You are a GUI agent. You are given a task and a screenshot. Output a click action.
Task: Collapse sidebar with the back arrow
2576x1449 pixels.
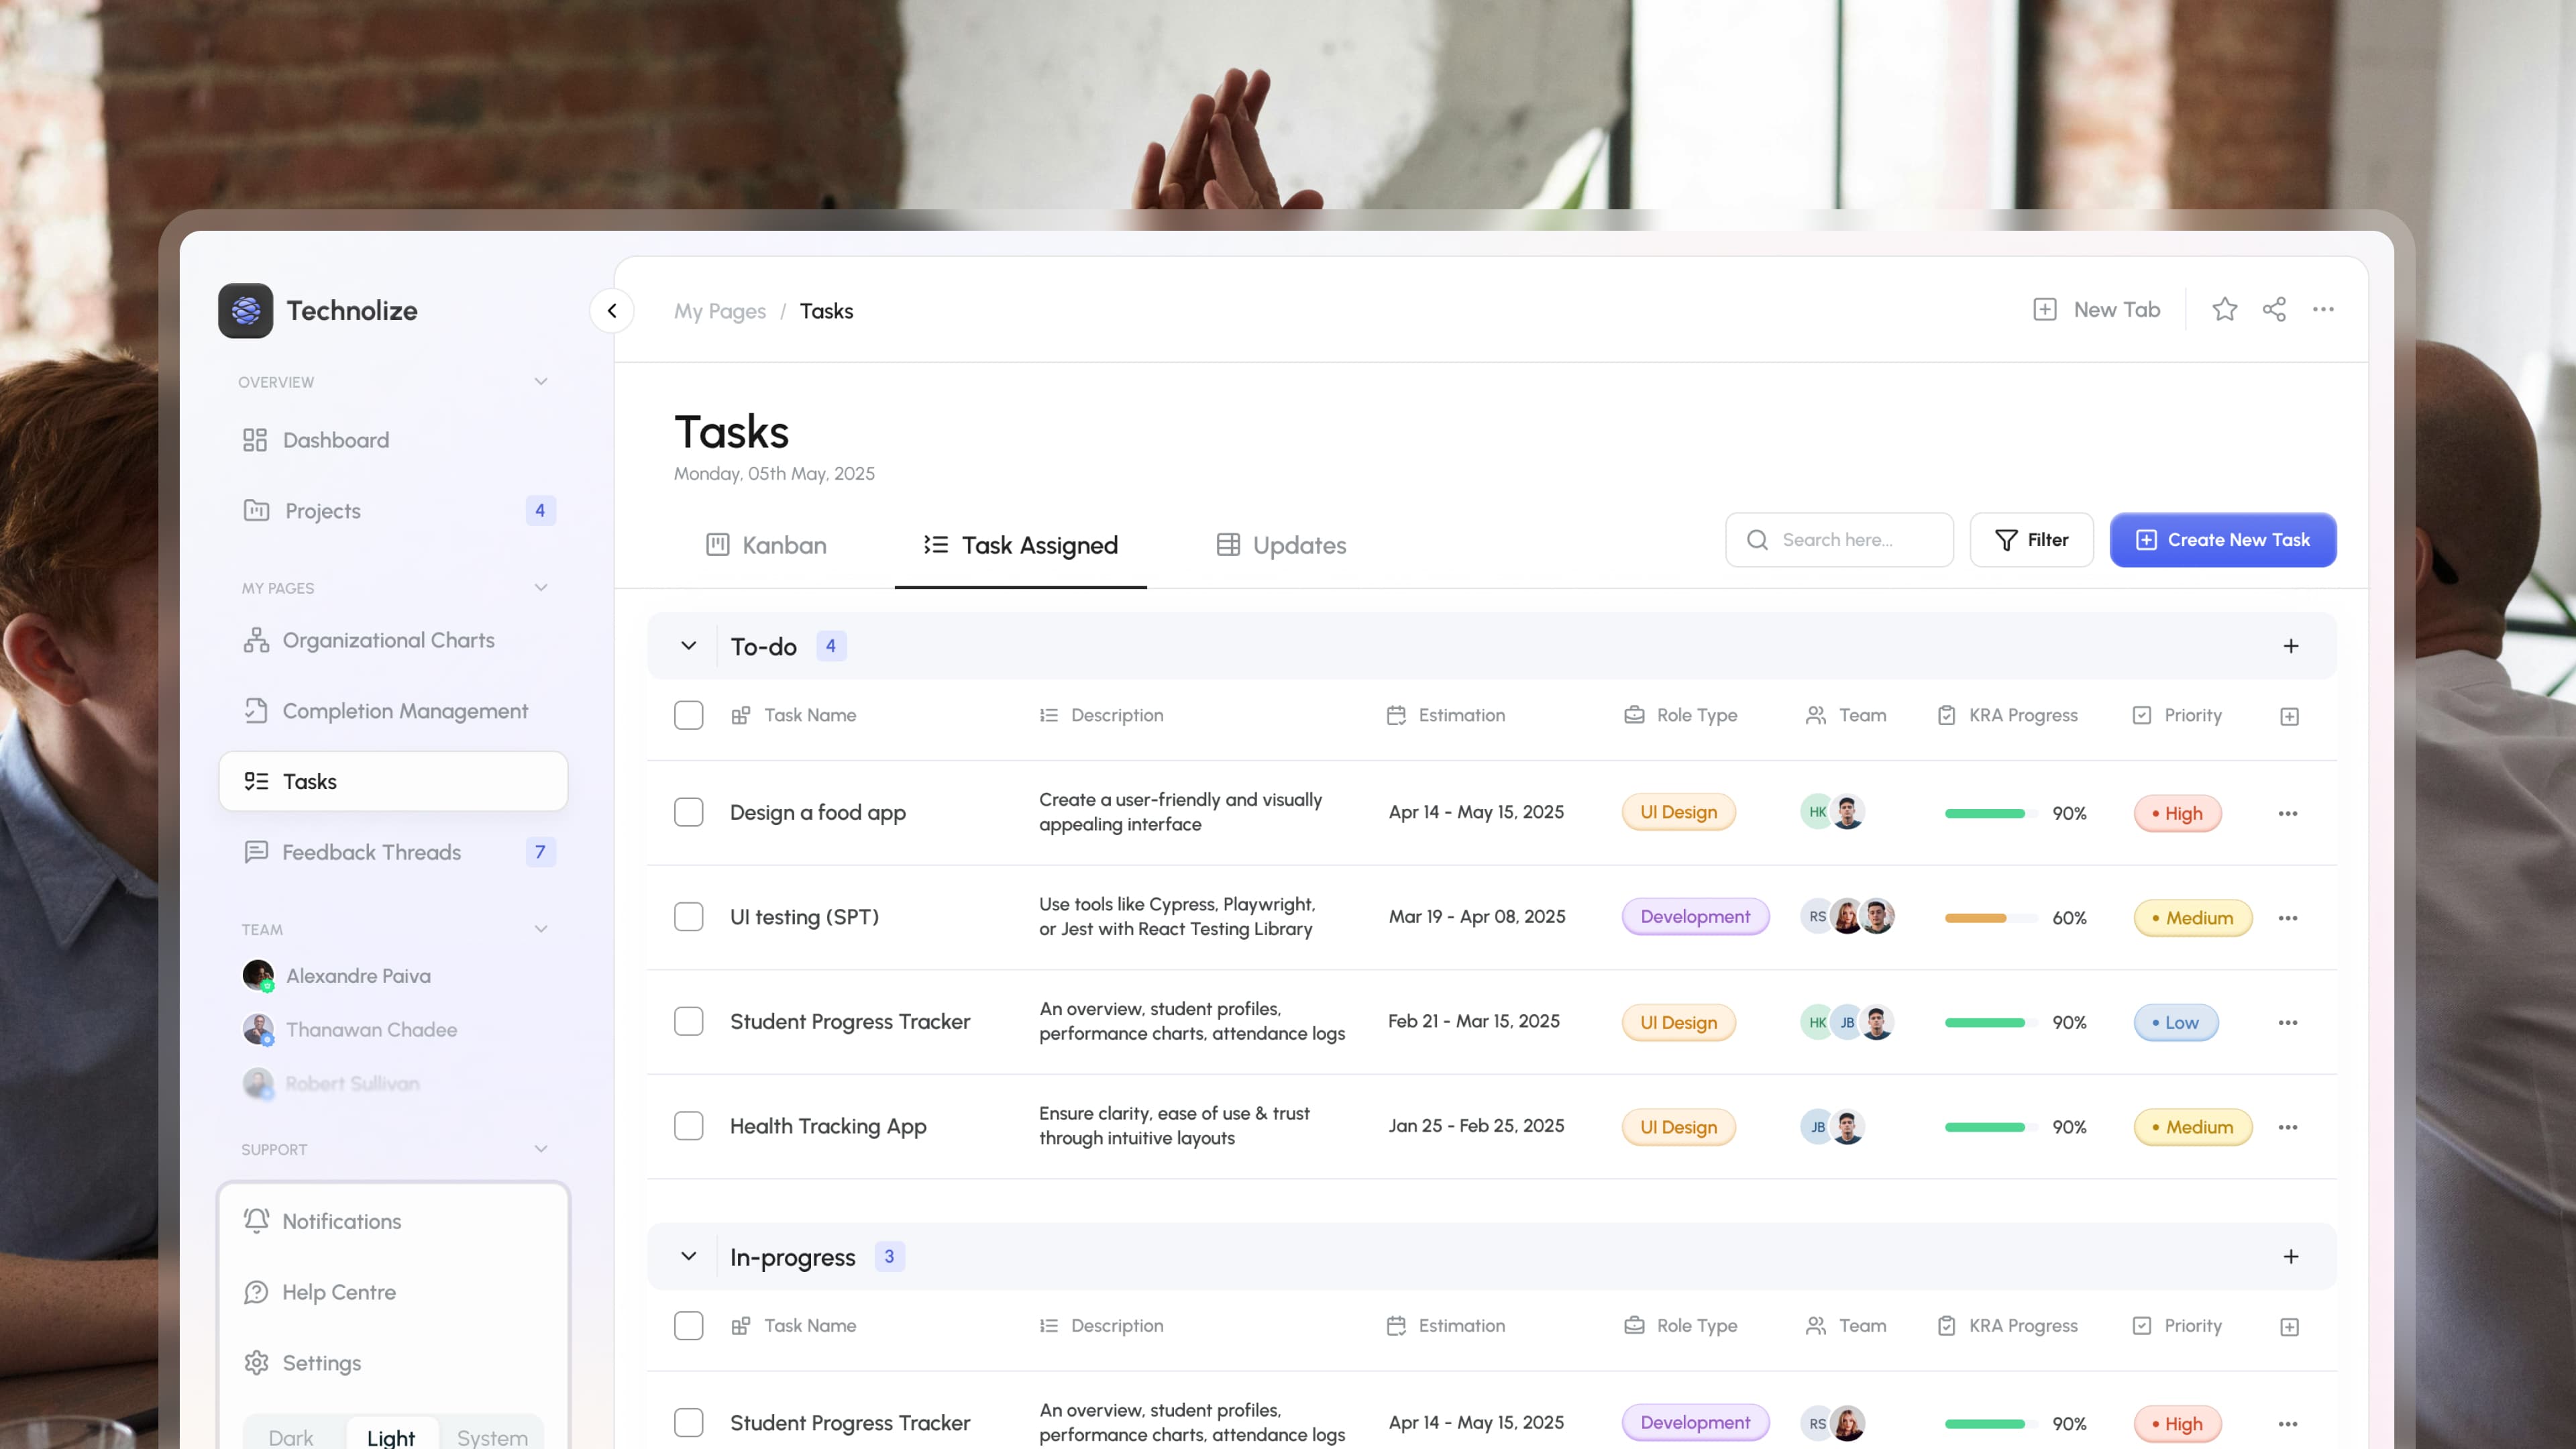(x=612, y=311)
